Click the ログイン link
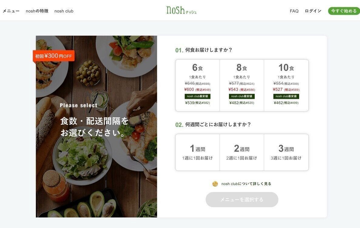360x228 pixels. pos(313,11)
